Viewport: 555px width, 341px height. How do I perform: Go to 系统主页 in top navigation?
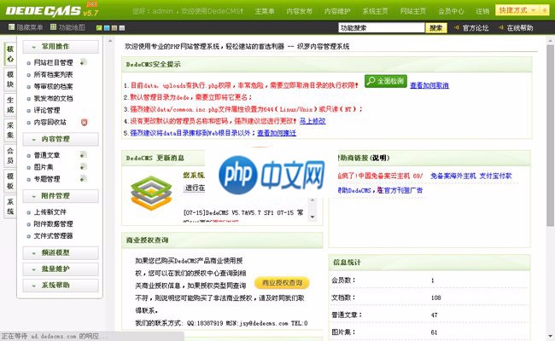(x=375, y=11)
